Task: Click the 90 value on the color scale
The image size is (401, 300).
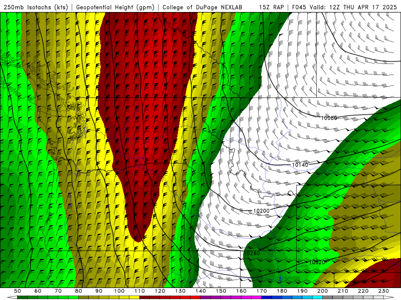Action: pos(99,291)
